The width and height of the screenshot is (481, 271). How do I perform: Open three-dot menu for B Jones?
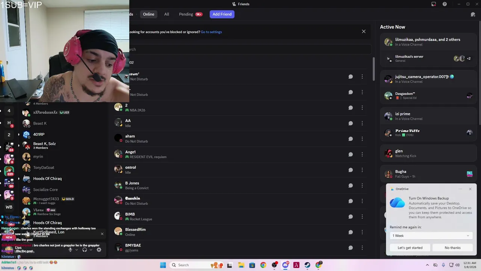pos(362,185)
